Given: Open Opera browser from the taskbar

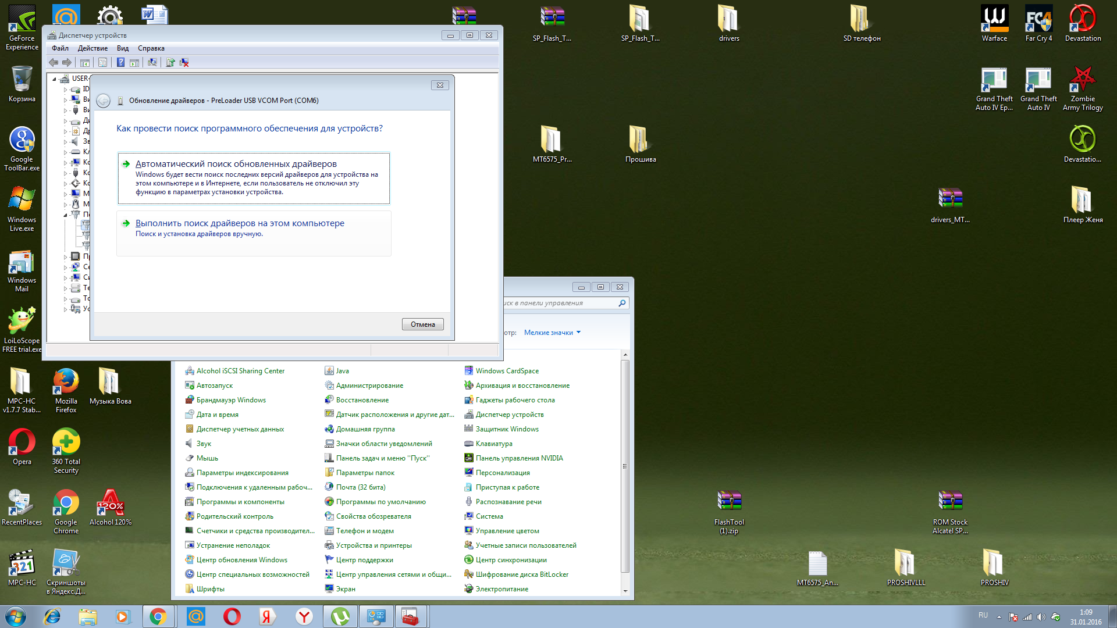Looking at the screenshot, I should point(232,616).
